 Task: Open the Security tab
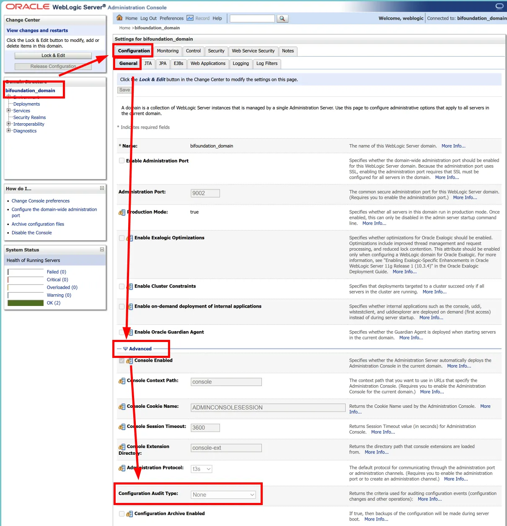coord(216,51)
